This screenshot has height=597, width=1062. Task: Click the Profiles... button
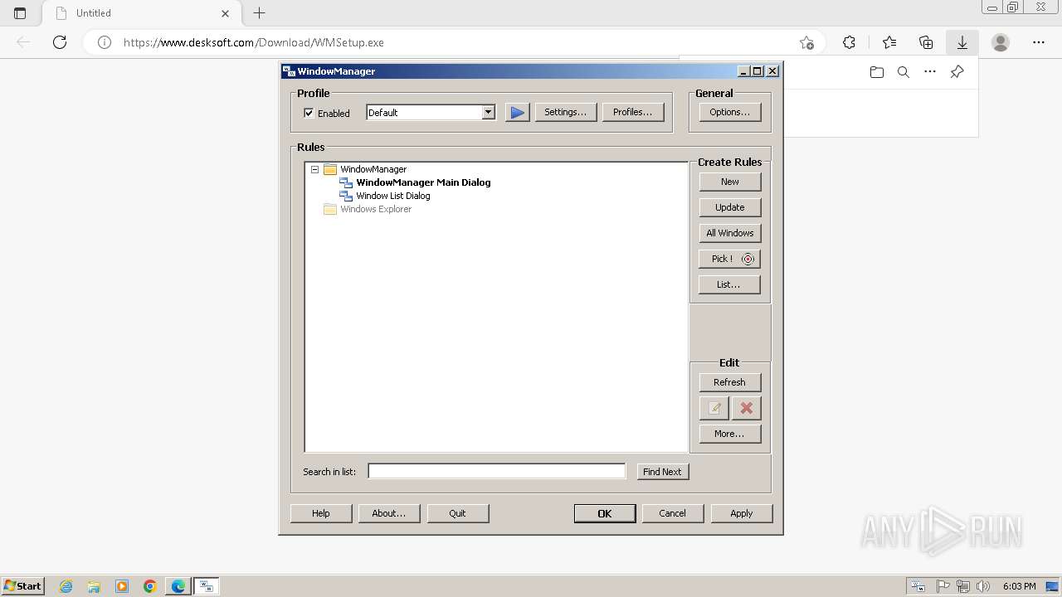coord(632,112)
